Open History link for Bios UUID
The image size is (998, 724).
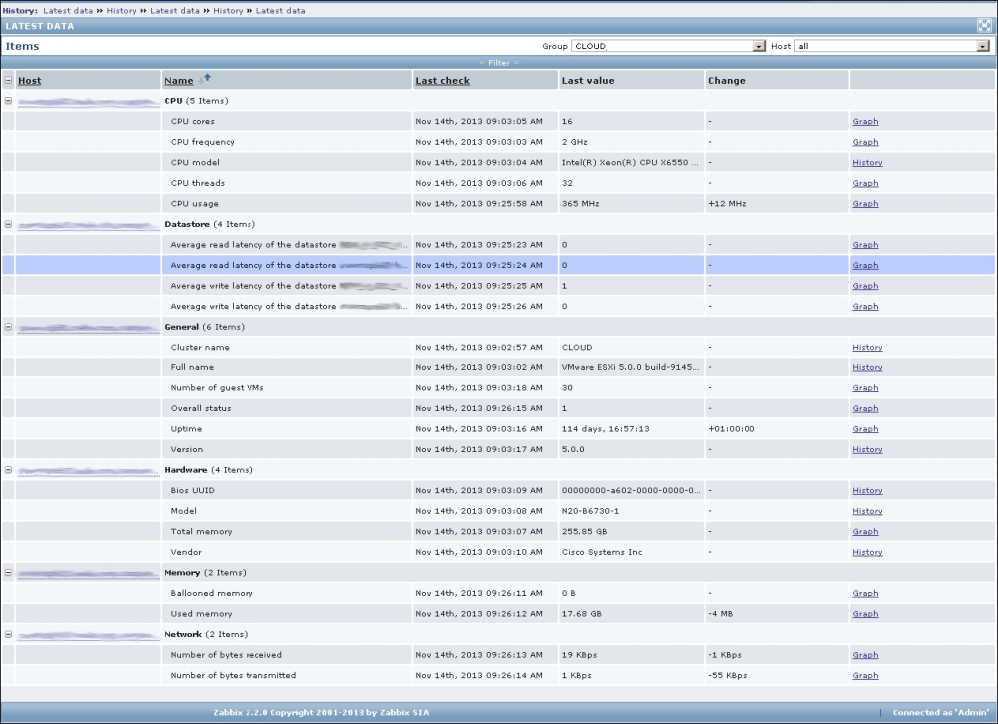tap(867, 491)
